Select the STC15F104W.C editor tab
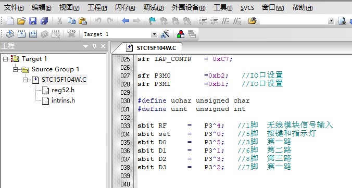Viewport: 352px width, 188px height. click(x=152, y=48)
